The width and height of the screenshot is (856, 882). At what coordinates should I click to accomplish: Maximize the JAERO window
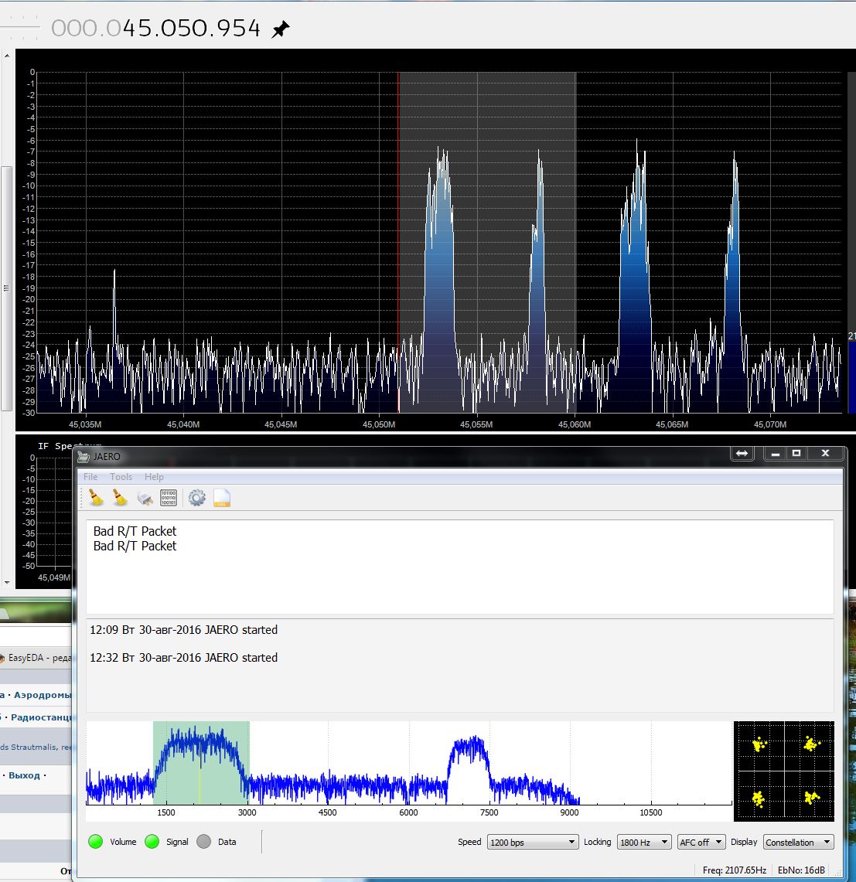[796, 454]
